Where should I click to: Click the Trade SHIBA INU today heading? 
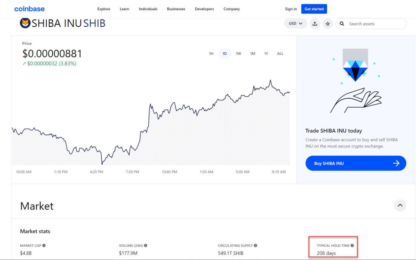click(x=334, y=130)
